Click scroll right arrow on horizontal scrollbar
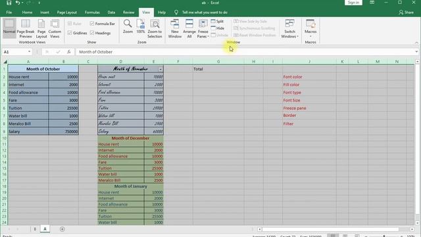This screenshot has width=421, height=237. click(x=412, y=229)
